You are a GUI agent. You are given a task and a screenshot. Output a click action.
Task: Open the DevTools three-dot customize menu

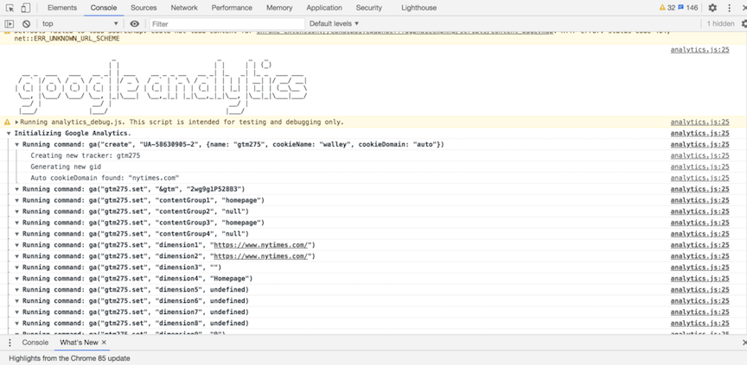coord(730,8)
